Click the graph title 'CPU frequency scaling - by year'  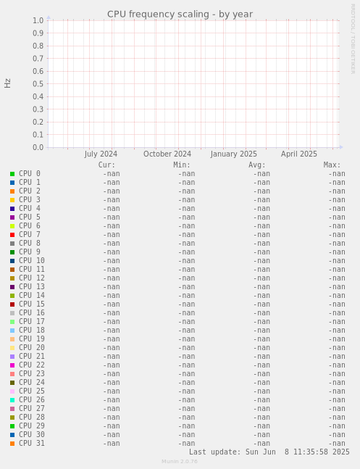[180, 14]
